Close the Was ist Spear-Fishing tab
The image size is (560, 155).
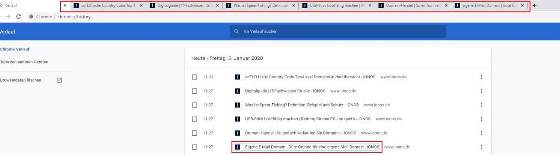[x=294, y=6]
